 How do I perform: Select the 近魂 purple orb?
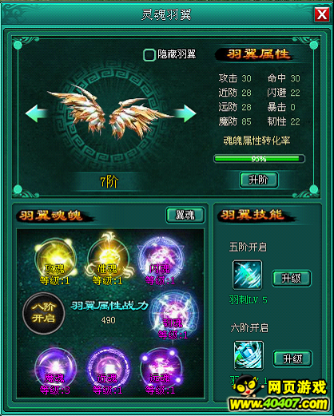coord(108,369)
